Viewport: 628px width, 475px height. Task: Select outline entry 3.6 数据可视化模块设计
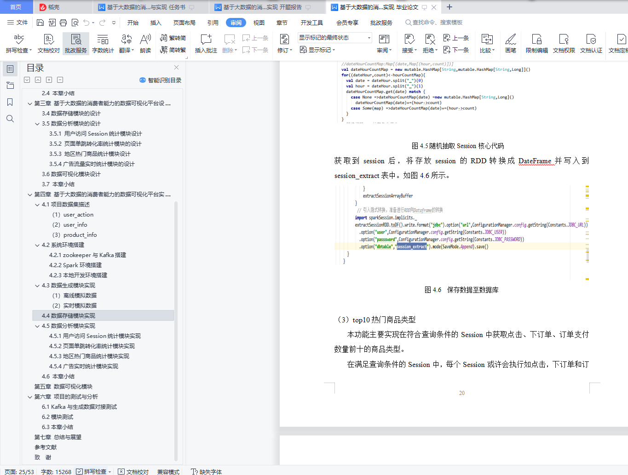pos(71,174)
